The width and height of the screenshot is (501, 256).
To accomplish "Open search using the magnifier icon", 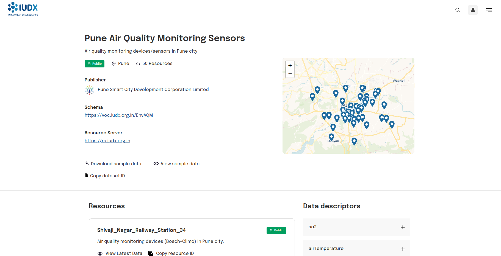I will 458,10.
